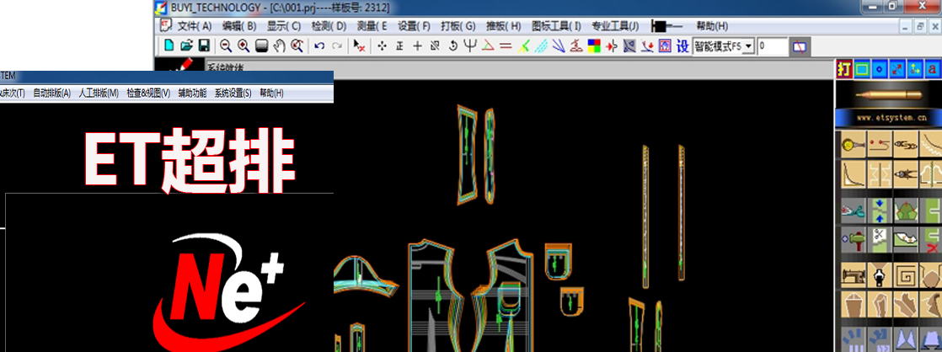This screenshot has height=352, width=942.
Task: Open the 文件(A) menu
Action: pos(195,26)
